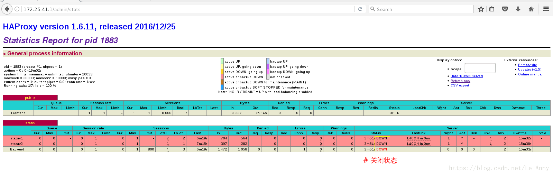Click the Backend session limit 800
Image resolution: width=553 pixels, height=175 pixels.
151,149
